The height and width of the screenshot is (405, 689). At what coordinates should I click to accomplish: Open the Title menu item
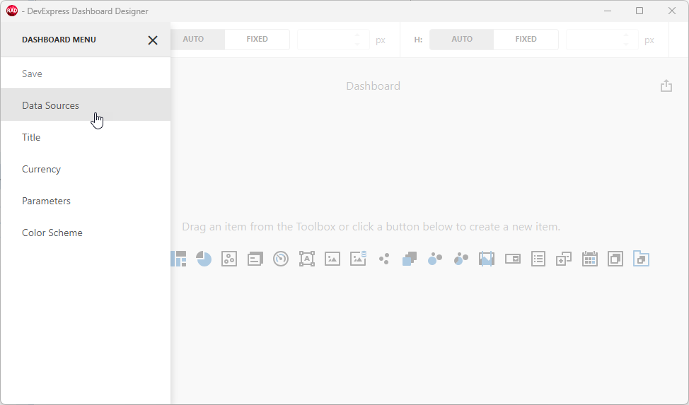(86, 137)
